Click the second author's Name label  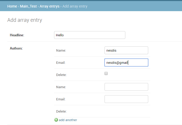61,87
